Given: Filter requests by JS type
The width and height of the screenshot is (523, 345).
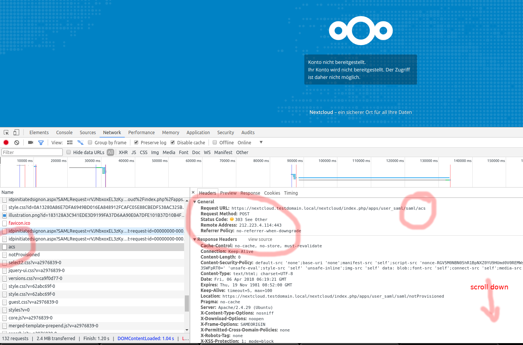Looking at the screenshot, I should 134,152.
